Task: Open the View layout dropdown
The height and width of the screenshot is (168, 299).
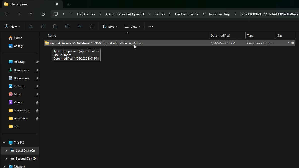Action: tap(132, 26)
